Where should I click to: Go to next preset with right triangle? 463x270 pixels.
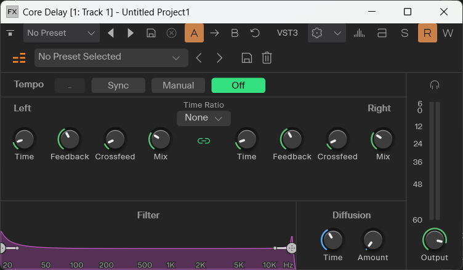[131, 33]
